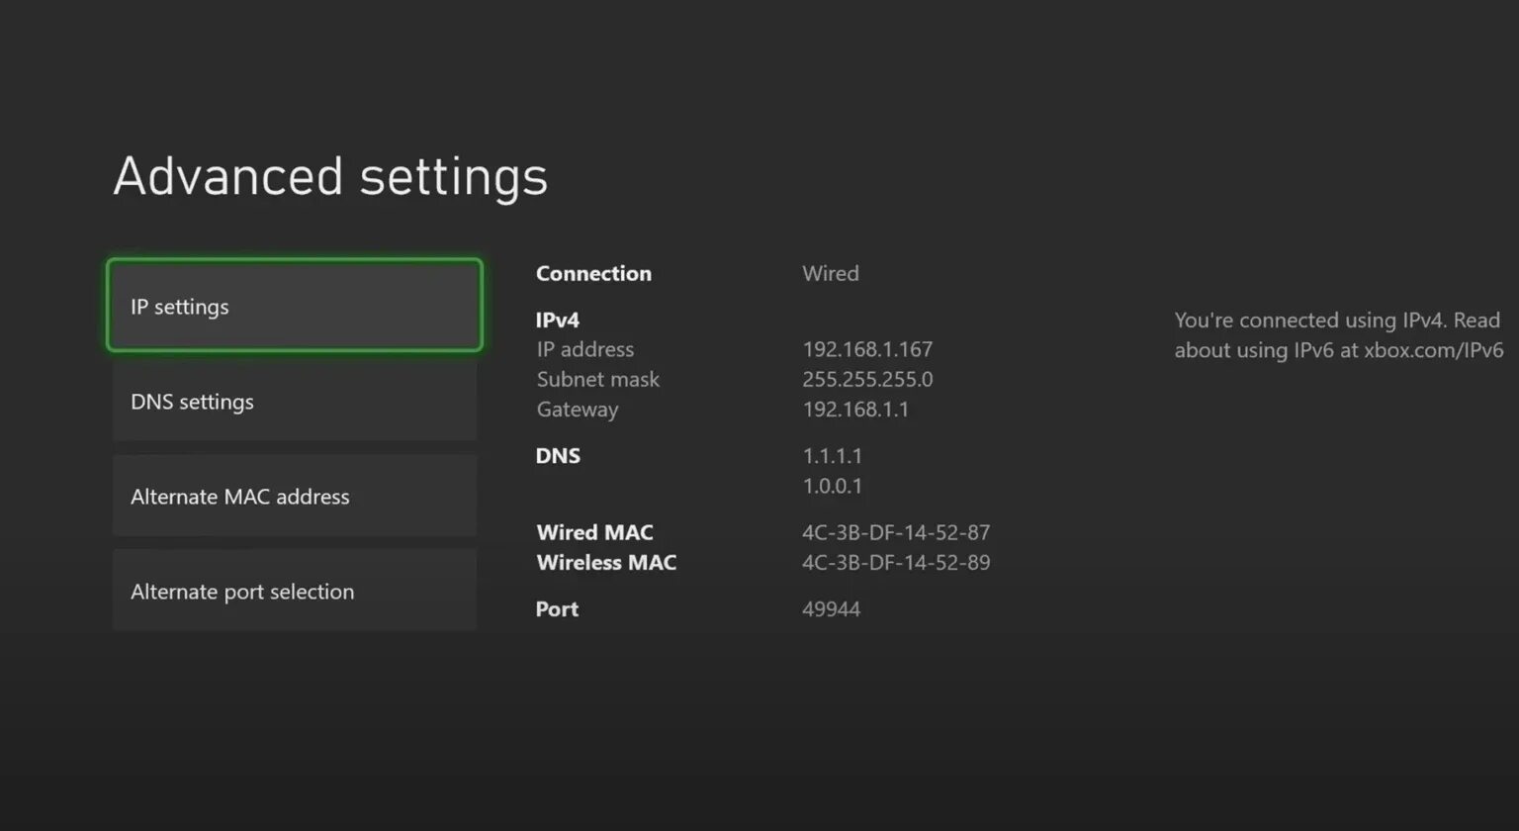The image size is (1519, 831).
Task: Click the gateway value 192.168.1.1
Action: point(855,410)
